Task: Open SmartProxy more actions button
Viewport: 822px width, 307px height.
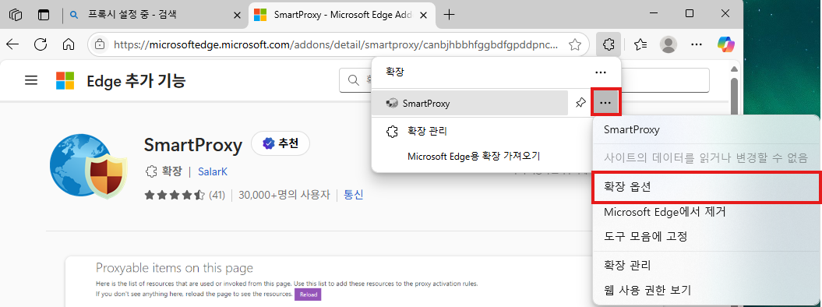Action: 605,103
